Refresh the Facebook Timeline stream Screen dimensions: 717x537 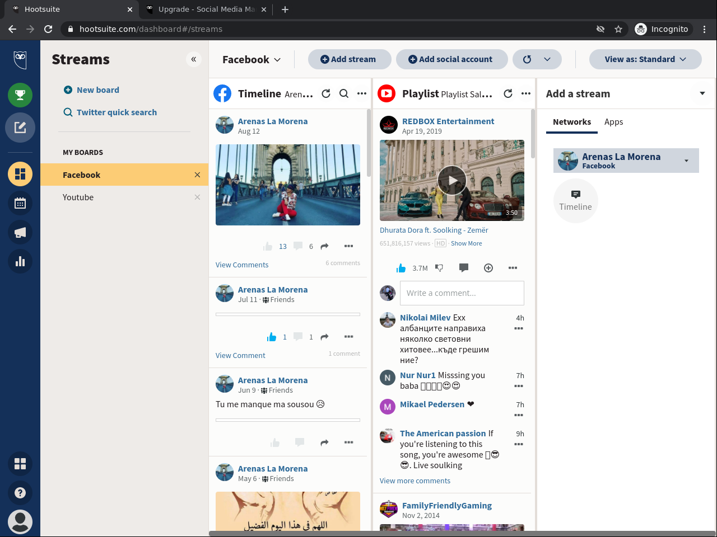tap(326, 93)
